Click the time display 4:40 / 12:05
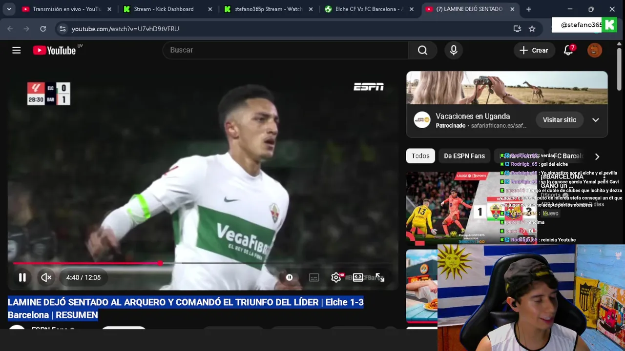Image resolution: width=625 pixels, height=351 pixels. coord(83,277)
